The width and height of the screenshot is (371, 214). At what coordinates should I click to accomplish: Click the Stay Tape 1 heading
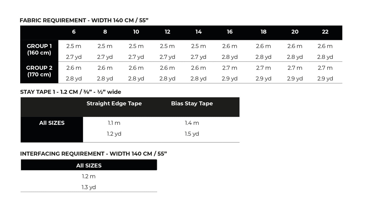(71, 92)
